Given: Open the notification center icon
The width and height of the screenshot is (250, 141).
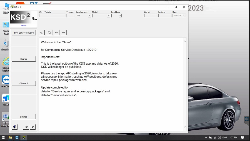Looking at the screenshot, I should point(243,137).
